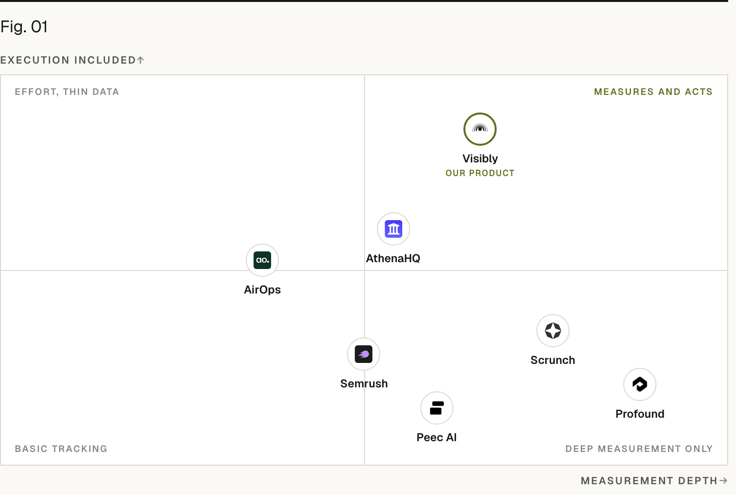
Task: Select the AthenaHQ purple building icon
Action: 393,229
